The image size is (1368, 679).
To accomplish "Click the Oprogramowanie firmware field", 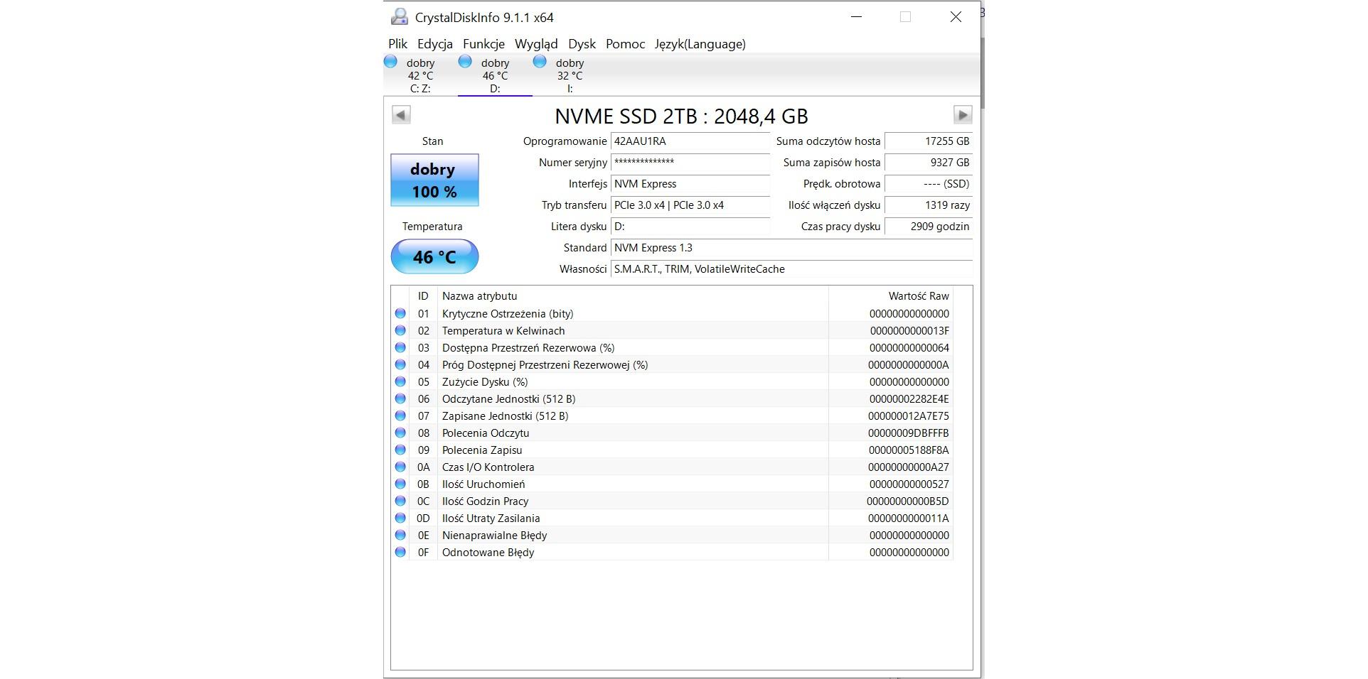I will click(x=690, y=141).
